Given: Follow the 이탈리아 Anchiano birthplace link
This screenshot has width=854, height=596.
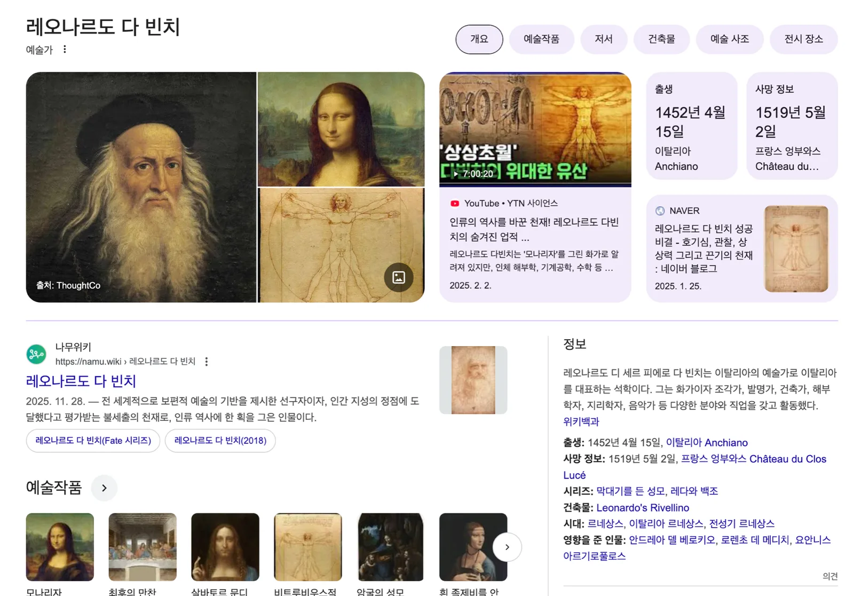Looking at the screenshot, I should click(x=706, y=443).
